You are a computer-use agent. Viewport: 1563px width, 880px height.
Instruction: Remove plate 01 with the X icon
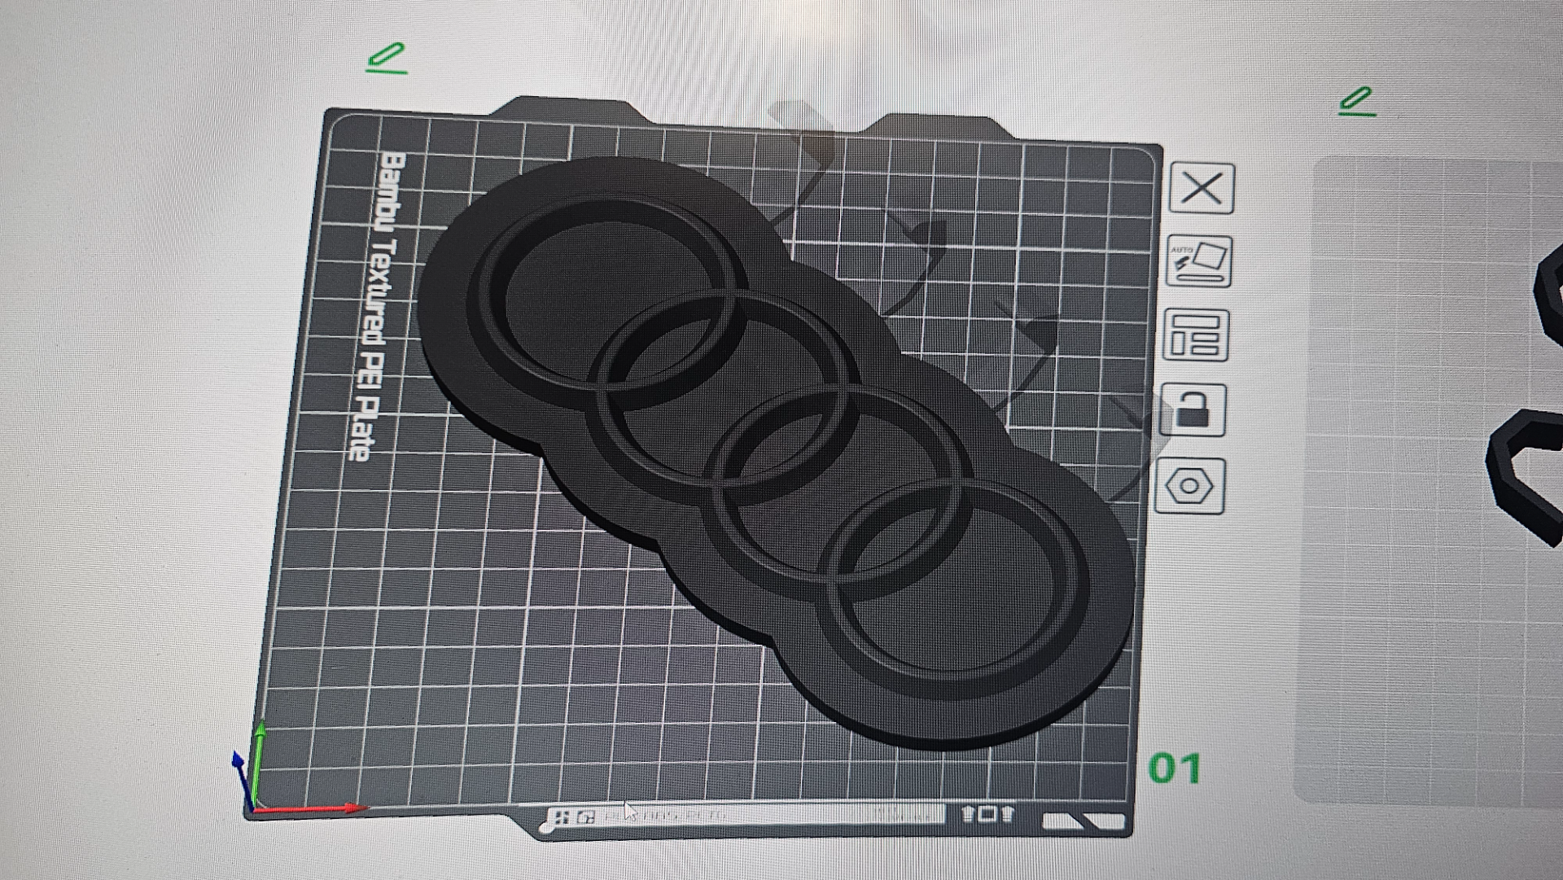[1202, 189]
